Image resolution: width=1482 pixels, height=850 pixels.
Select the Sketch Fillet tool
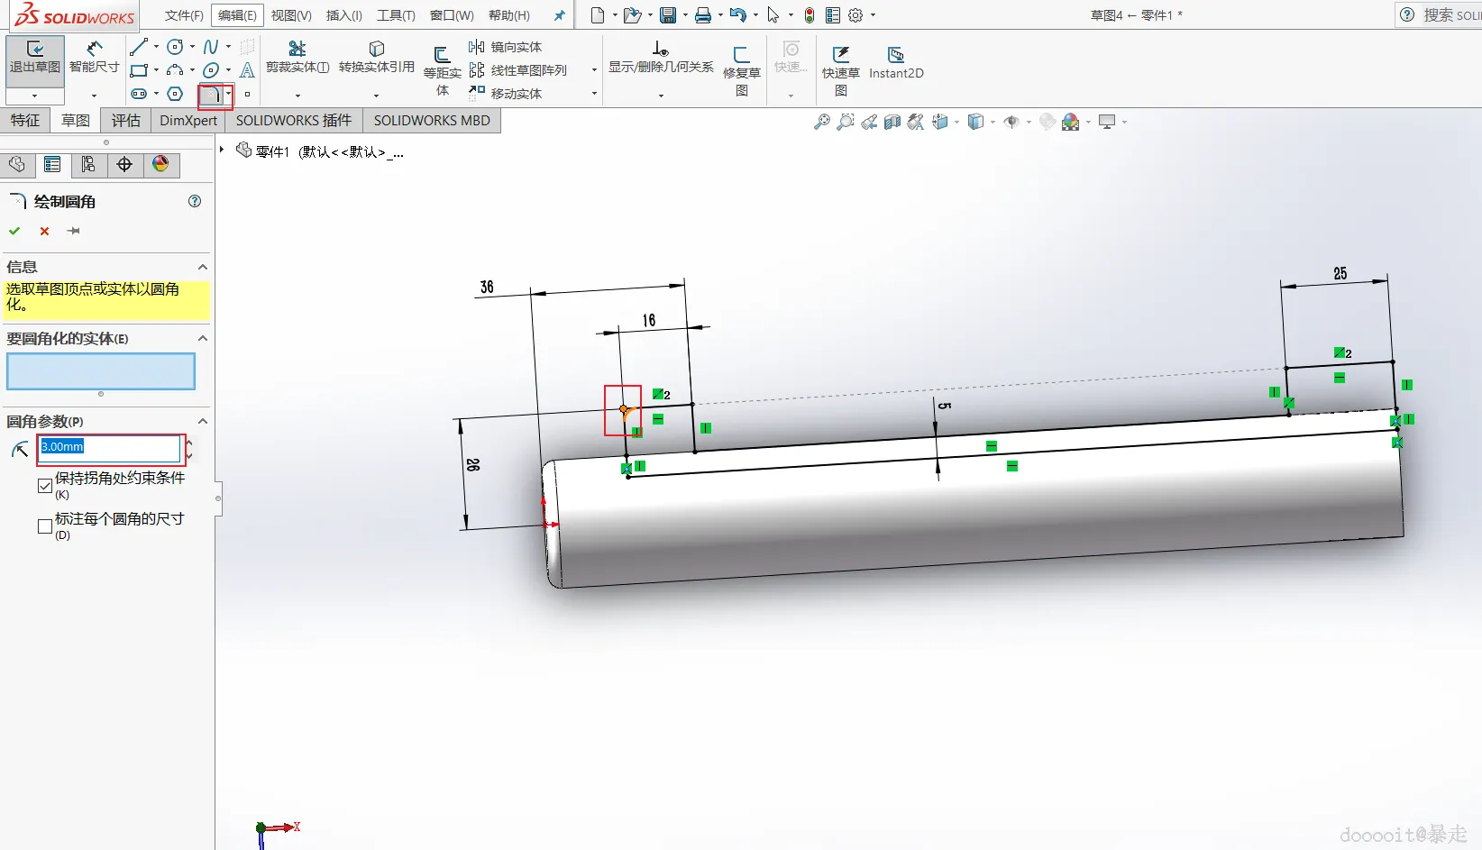(x=211, y=95)
